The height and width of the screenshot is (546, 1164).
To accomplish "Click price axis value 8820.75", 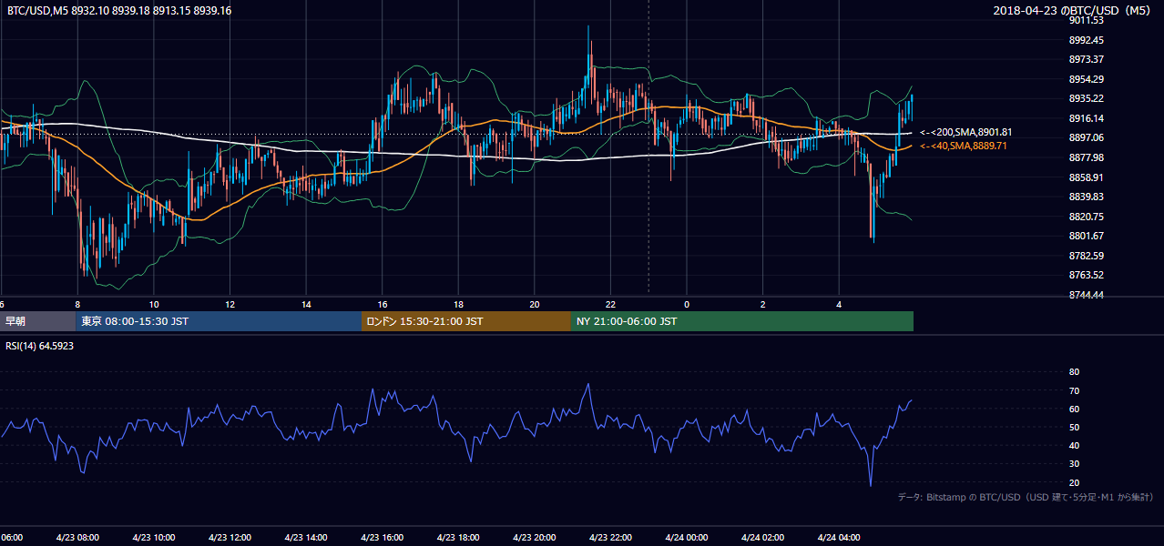I will [x=1087, y=217].
